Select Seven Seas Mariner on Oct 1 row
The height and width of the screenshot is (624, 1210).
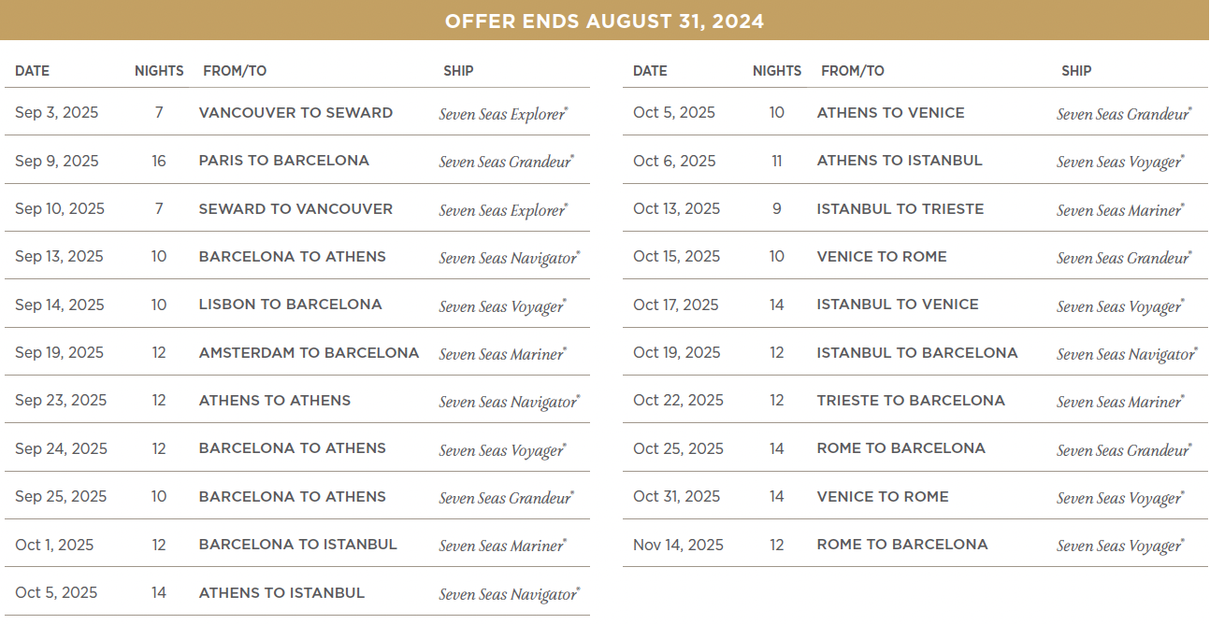pyautogui.click(x=502, y=546)
